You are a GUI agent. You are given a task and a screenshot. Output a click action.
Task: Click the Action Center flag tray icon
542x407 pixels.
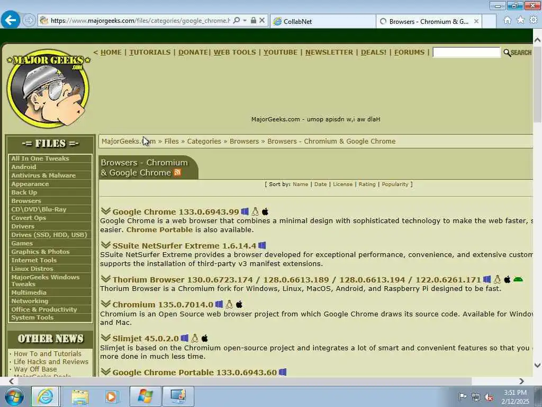463,396
